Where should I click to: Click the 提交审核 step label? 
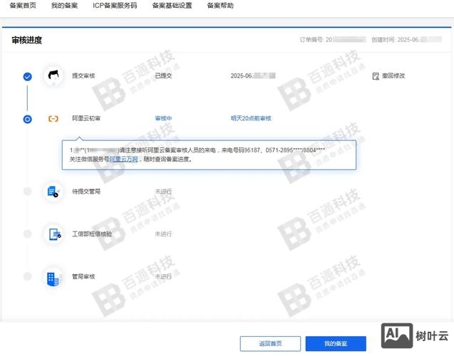click(x=83, y=75)
